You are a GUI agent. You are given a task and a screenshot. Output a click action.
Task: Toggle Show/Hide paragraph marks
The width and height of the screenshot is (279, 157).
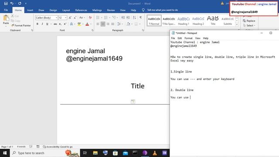click(140, 17)
